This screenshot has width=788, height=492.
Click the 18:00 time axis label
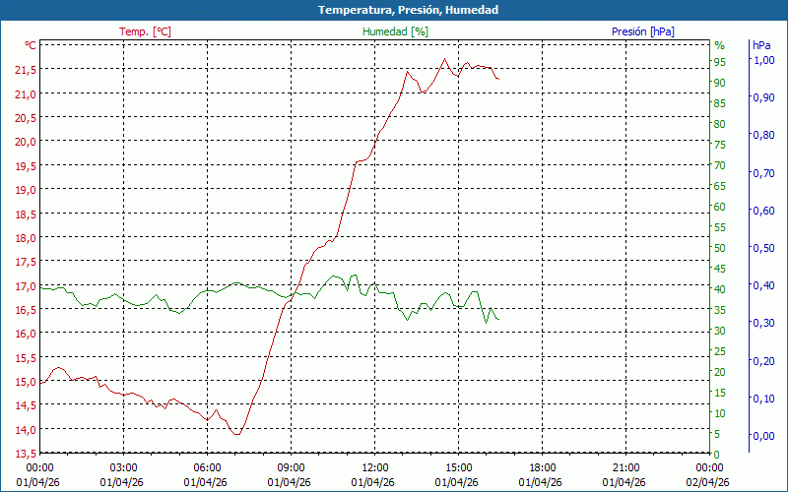pyautogui.click(x=543, y=468)
